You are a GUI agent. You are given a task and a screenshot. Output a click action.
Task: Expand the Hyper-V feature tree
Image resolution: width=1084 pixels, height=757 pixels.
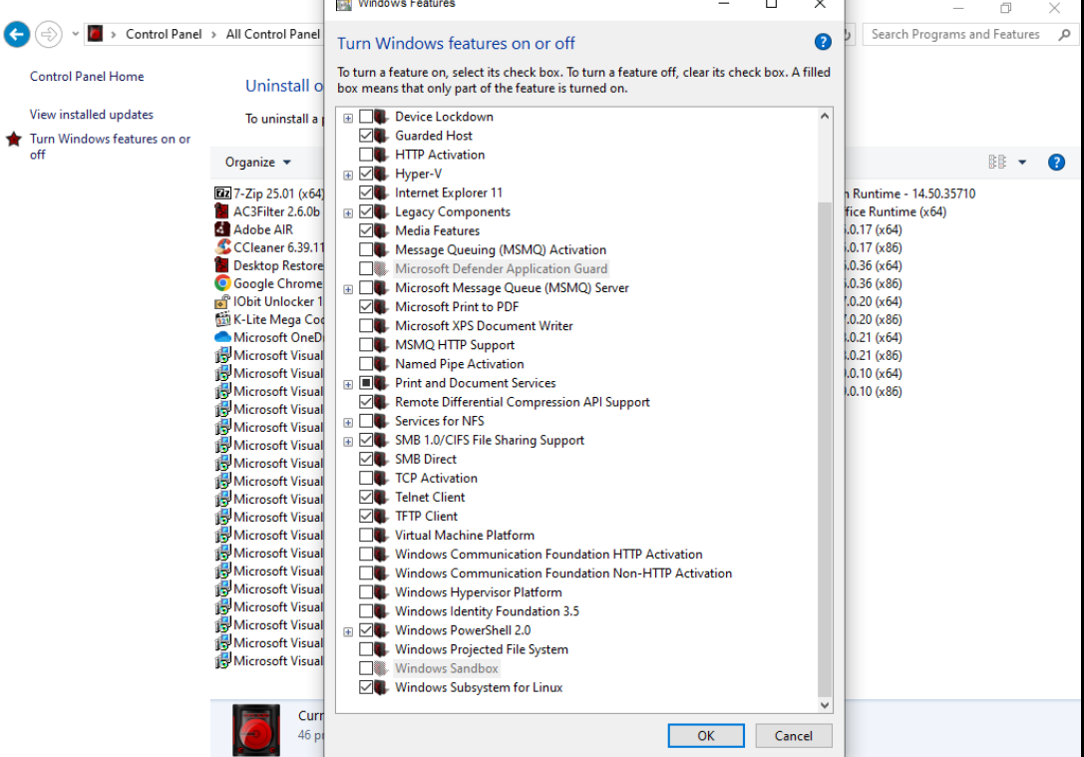pyautogui.click(x=348, y=175)
